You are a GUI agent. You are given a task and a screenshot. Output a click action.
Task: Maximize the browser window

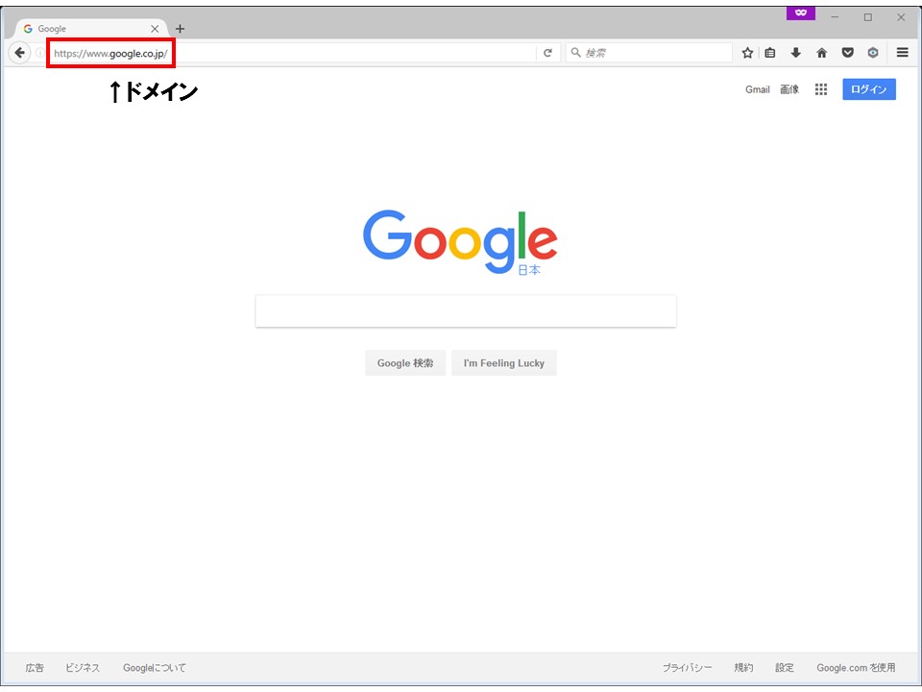[x=868, y=17]
